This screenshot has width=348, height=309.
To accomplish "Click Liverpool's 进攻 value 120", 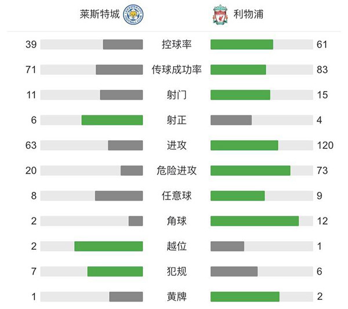I will coord(325,146).
